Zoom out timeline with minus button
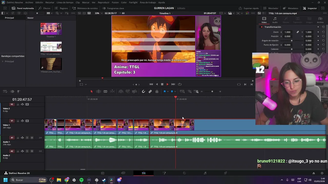Screen dimensions: 328x184 pos(202,91)
